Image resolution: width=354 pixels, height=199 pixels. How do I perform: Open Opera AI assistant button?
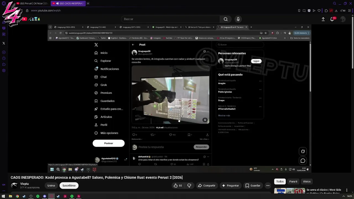pos(343,11)
